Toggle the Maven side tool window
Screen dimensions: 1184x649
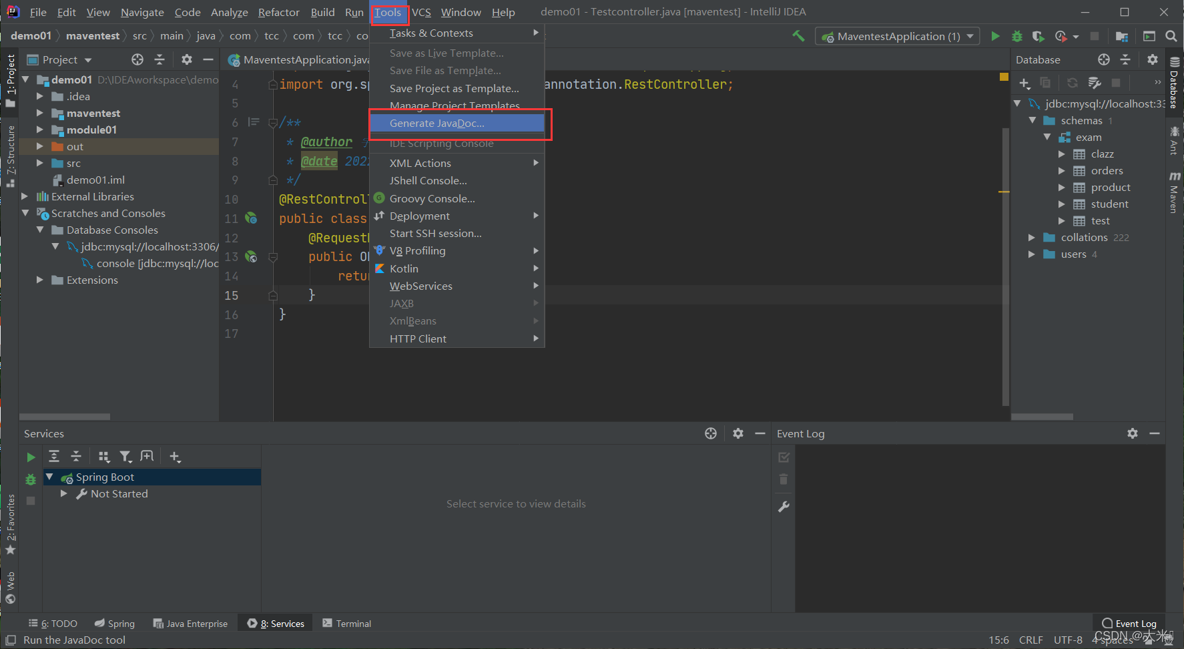coord(1174,192)
